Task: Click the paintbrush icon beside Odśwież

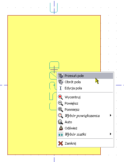Action: click(61, 128)
